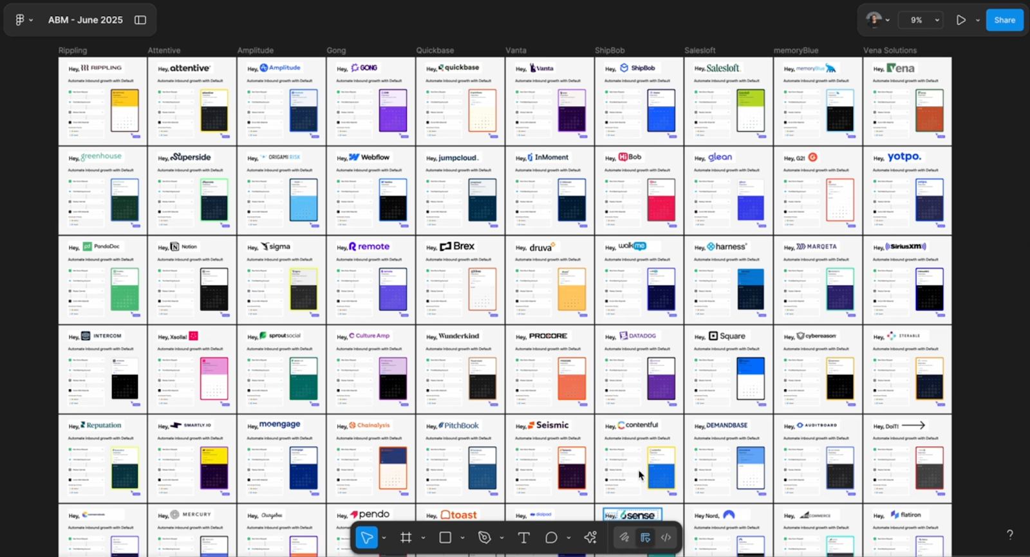
Task: Select the Superside frame
Action: 192,190
